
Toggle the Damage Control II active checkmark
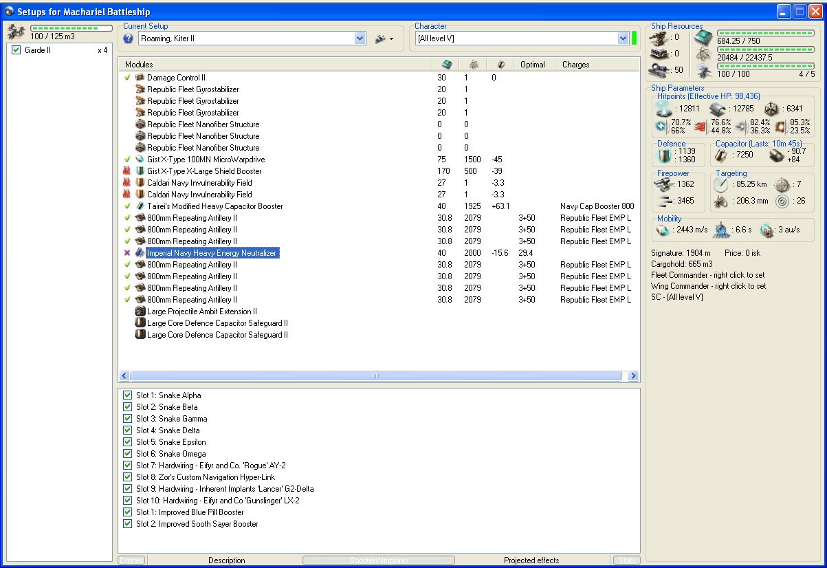(x=126, y=78)
